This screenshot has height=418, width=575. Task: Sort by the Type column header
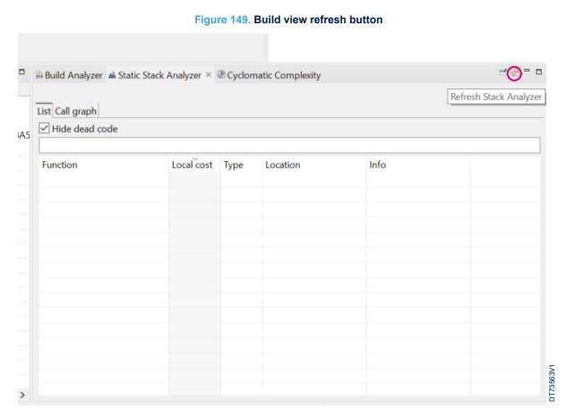242,165
